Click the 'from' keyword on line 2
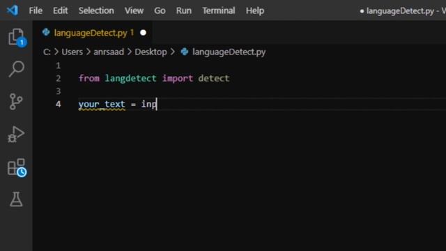 (x=89, y=78)
